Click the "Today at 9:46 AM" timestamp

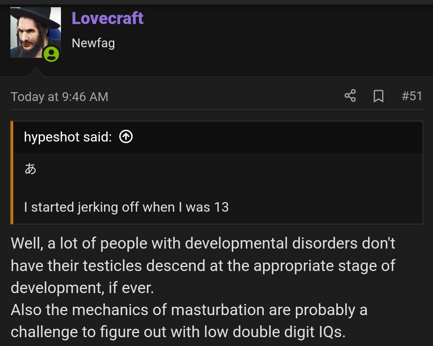(59, 97)
